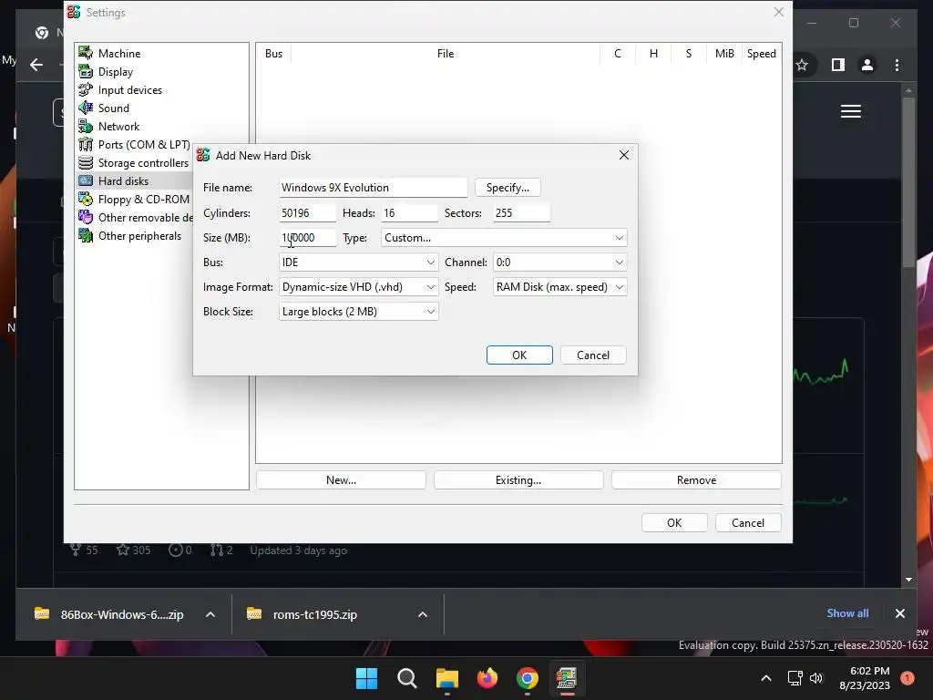
Task: Click the Chrome page scrollbar
Action: (908, 182)
